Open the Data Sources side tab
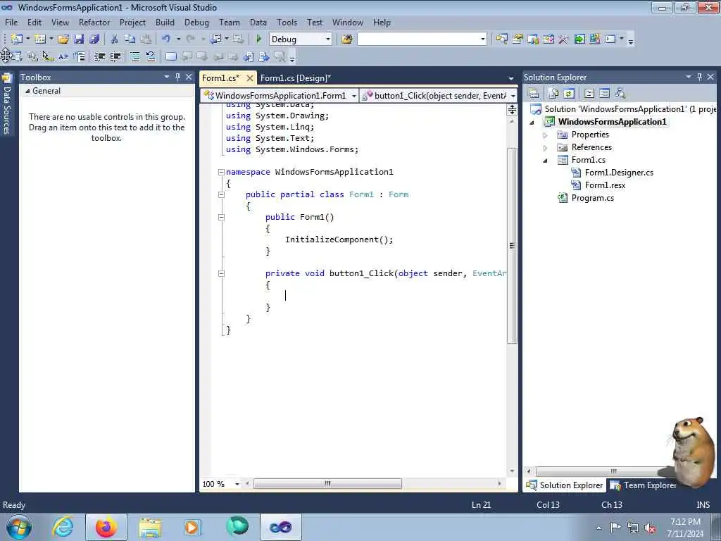 [6, 104]
